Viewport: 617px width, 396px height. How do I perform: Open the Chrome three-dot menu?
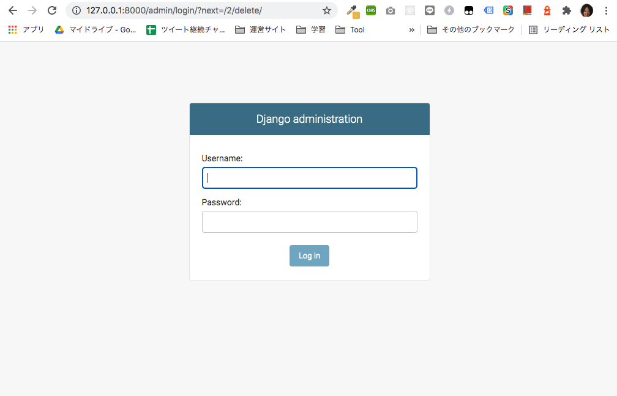607,10
